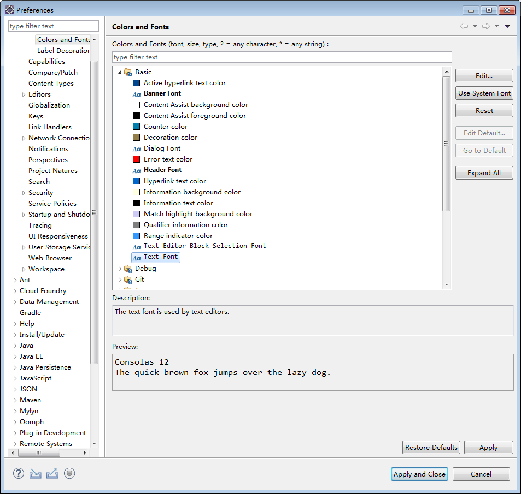Open the view menu triangle in header

pyautogui.click(x=507, y=27)
